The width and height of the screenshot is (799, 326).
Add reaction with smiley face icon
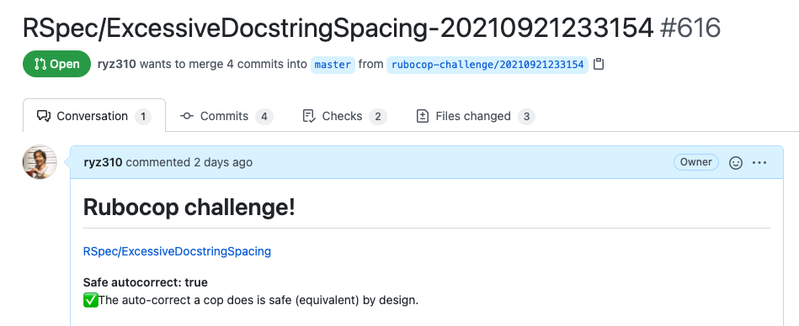(x=735, y=163)
